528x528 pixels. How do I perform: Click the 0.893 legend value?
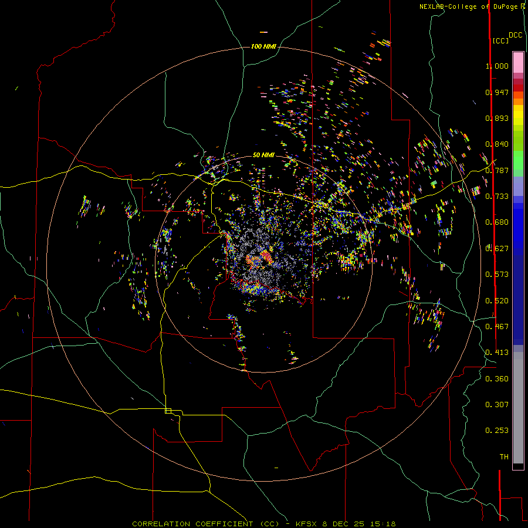pos(497,118)
